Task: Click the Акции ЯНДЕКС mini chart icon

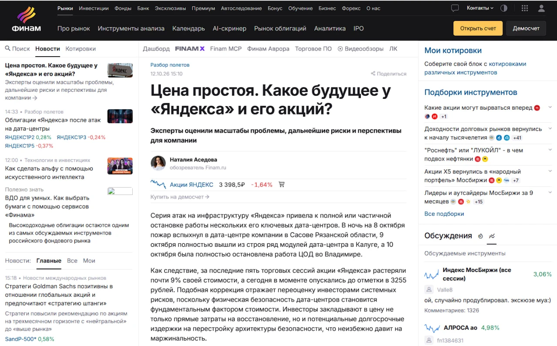Action: (158, 185)
